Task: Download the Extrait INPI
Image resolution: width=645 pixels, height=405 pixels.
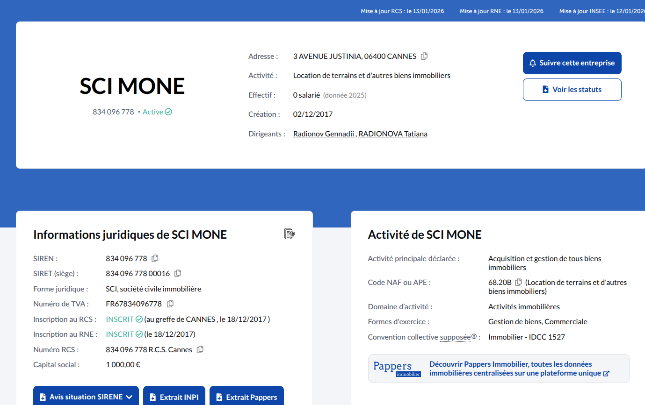Action: click(174, 397)
